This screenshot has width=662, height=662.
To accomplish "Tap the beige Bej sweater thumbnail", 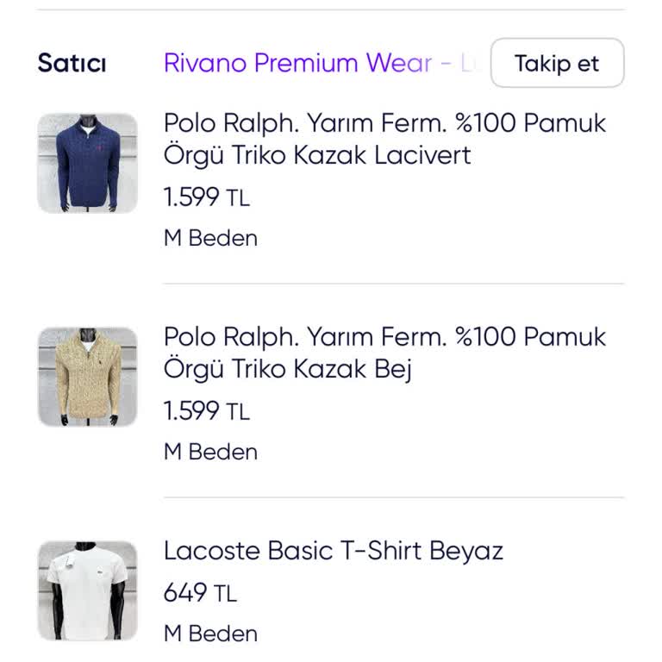I will [87, 377].
